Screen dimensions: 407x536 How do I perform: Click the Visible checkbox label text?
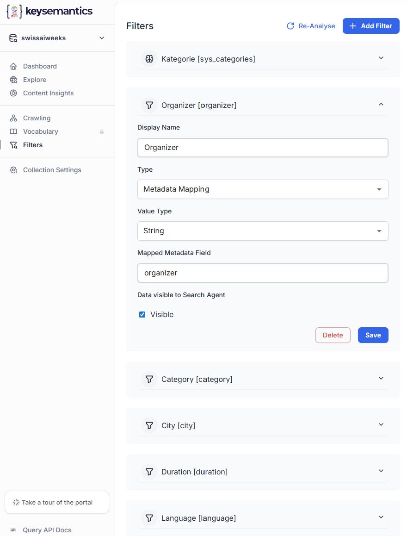[x=162, y=314]
